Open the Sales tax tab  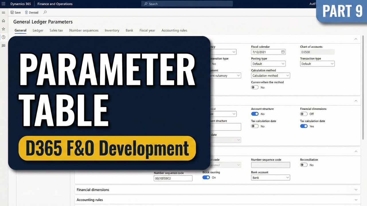click(x=56, y=30)
